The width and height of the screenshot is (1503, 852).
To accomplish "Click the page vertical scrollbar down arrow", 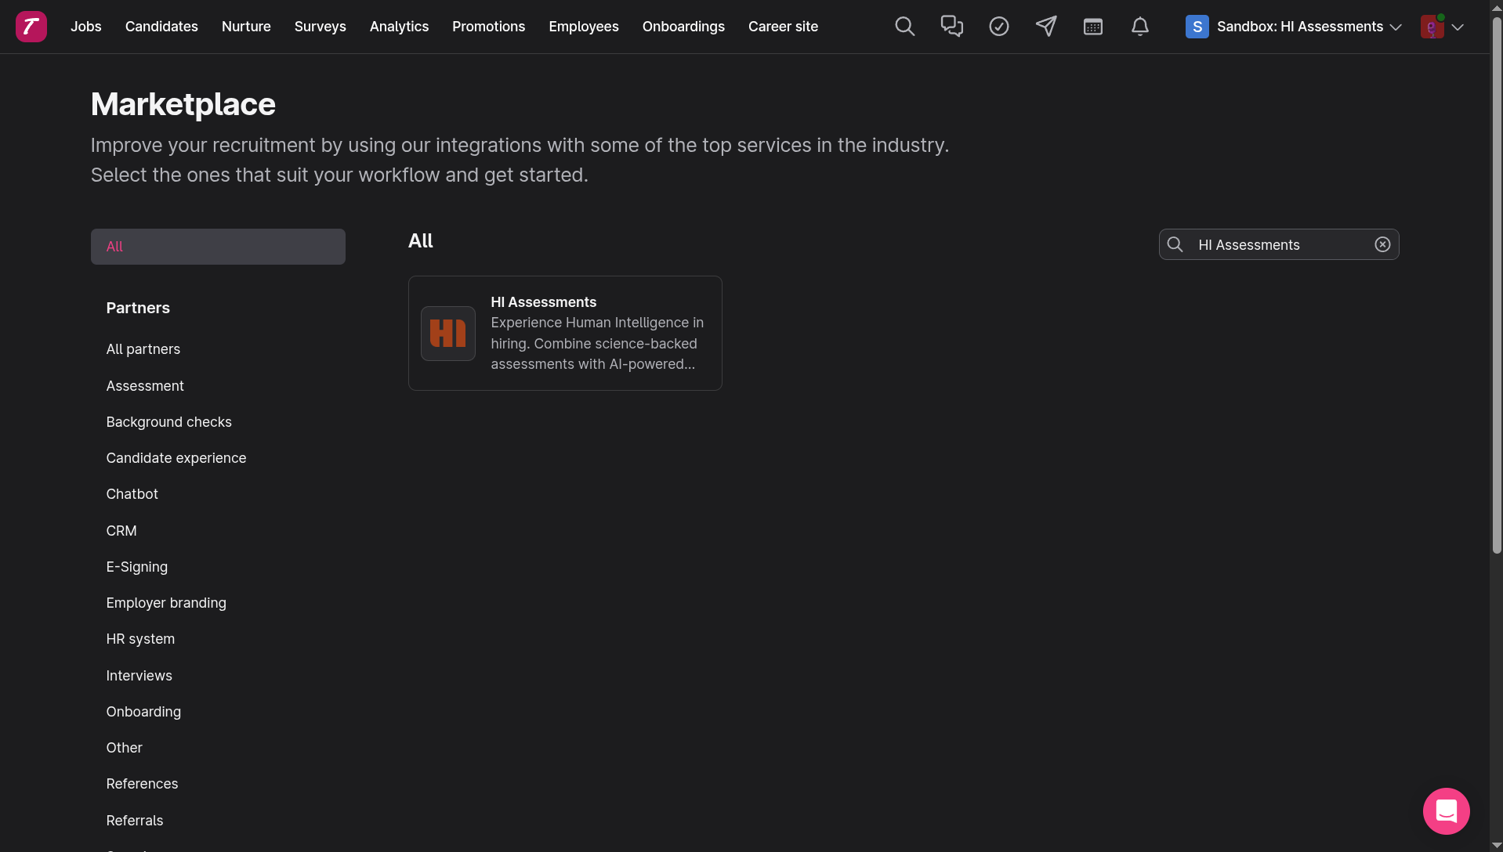I will coord(1497,845).
